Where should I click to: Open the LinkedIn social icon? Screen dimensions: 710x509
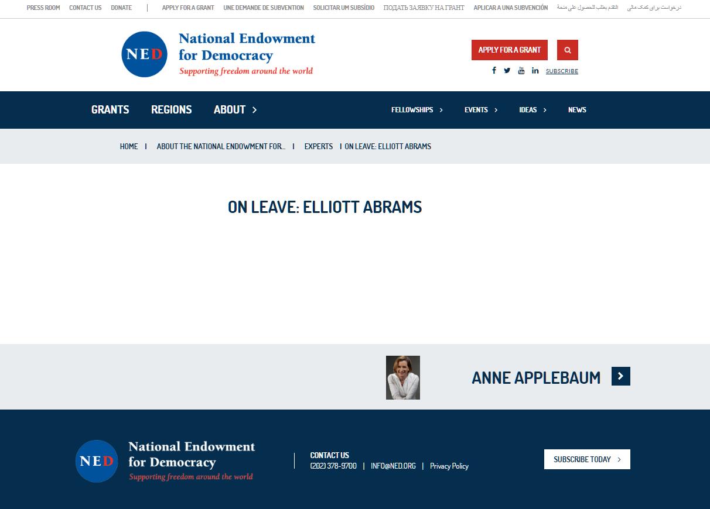[535, 70]
